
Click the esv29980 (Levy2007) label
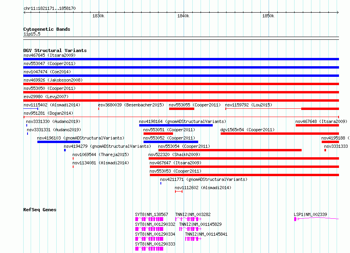coord(46,97)
